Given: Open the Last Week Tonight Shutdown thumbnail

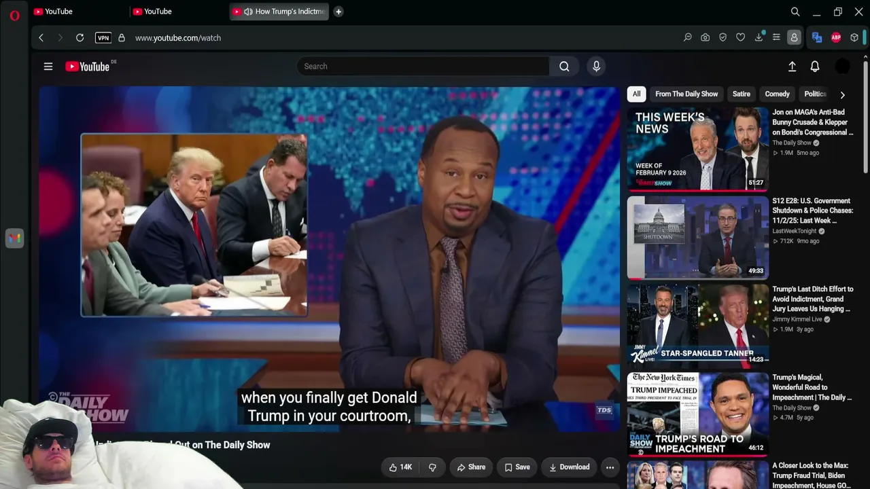Looking at the screenshot, I should (x=698, y=238).
